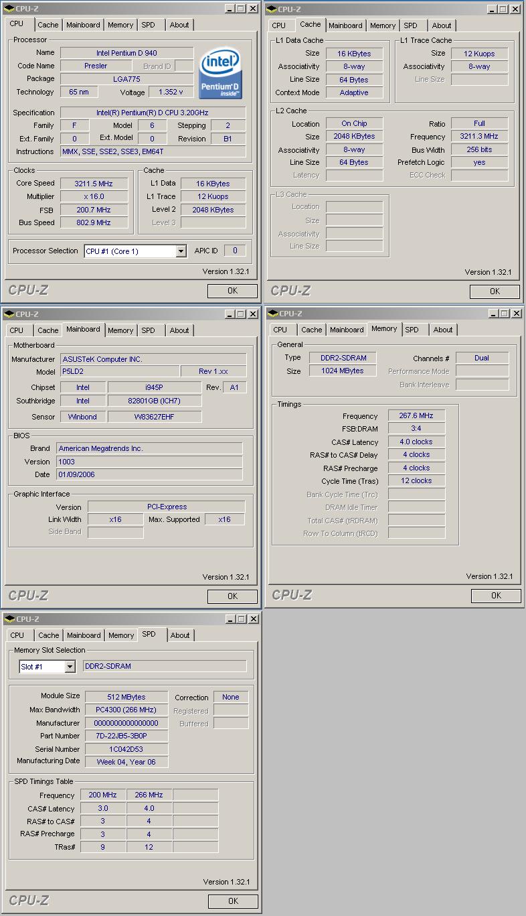
Task: Select the 'ASUSTeK Computer INC.' manufacturer field
Action: (x=153, y=359)
